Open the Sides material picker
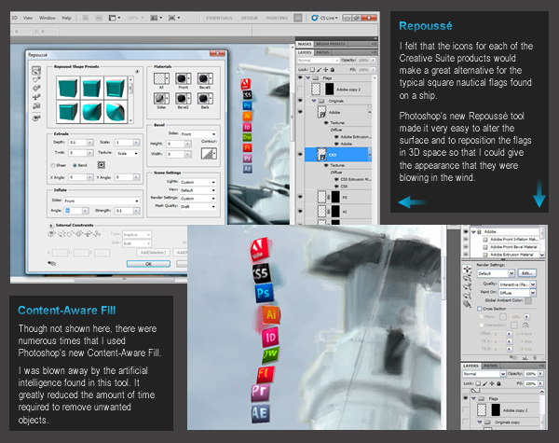559x443 pixels. point(161,98)
